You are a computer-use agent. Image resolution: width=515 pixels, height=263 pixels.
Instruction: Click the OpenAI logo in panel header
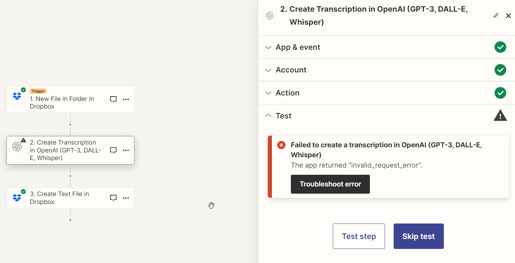point(270,16)
